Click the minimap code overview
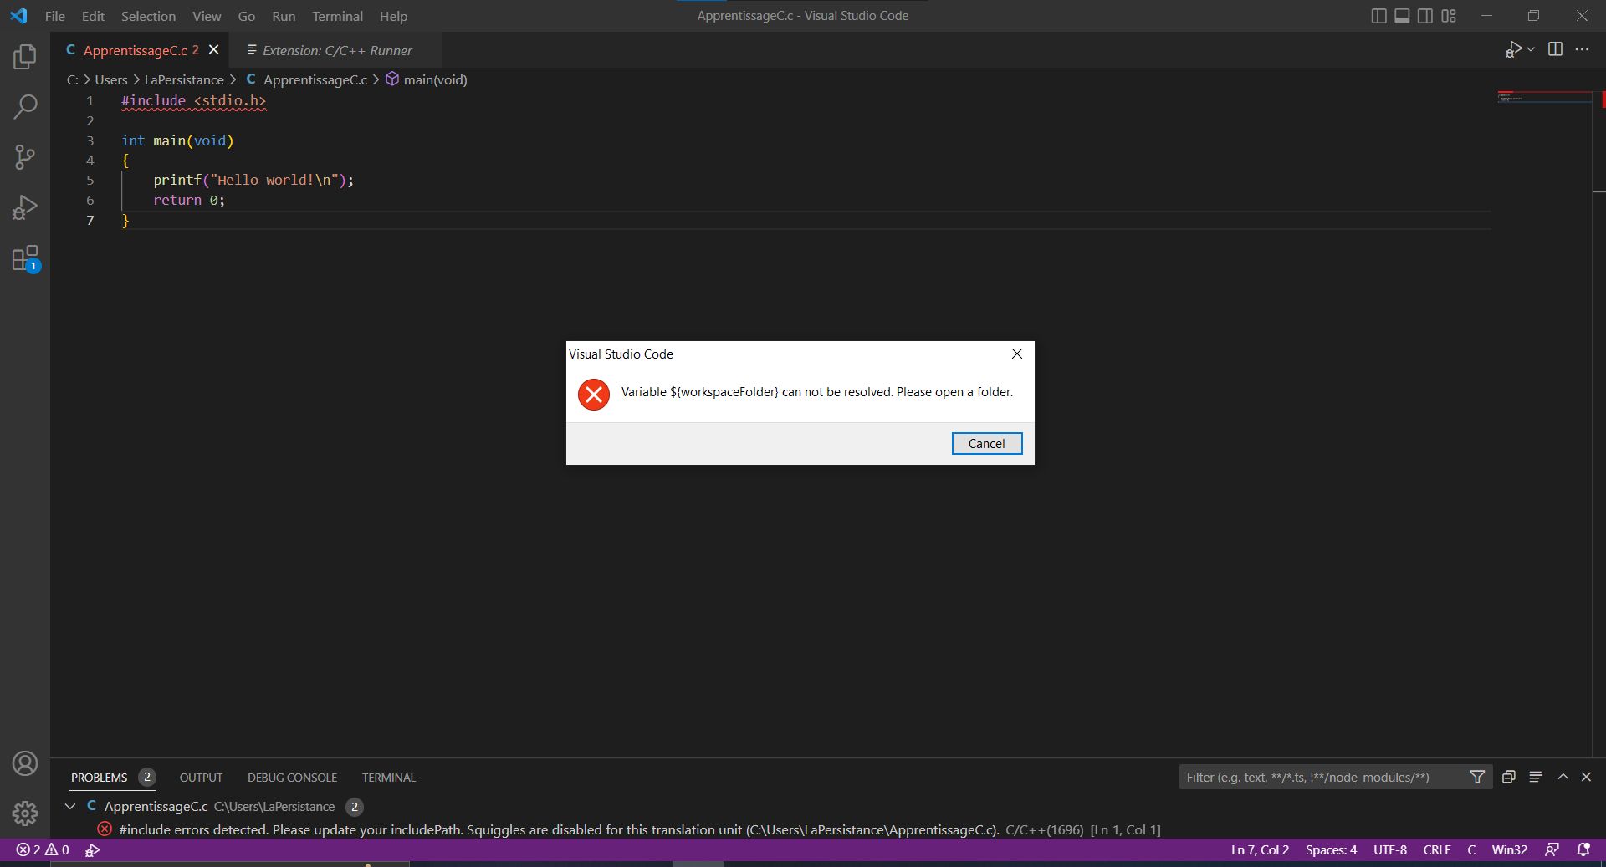Viewport: 1606px width, 867px height. click(1544, 98)
